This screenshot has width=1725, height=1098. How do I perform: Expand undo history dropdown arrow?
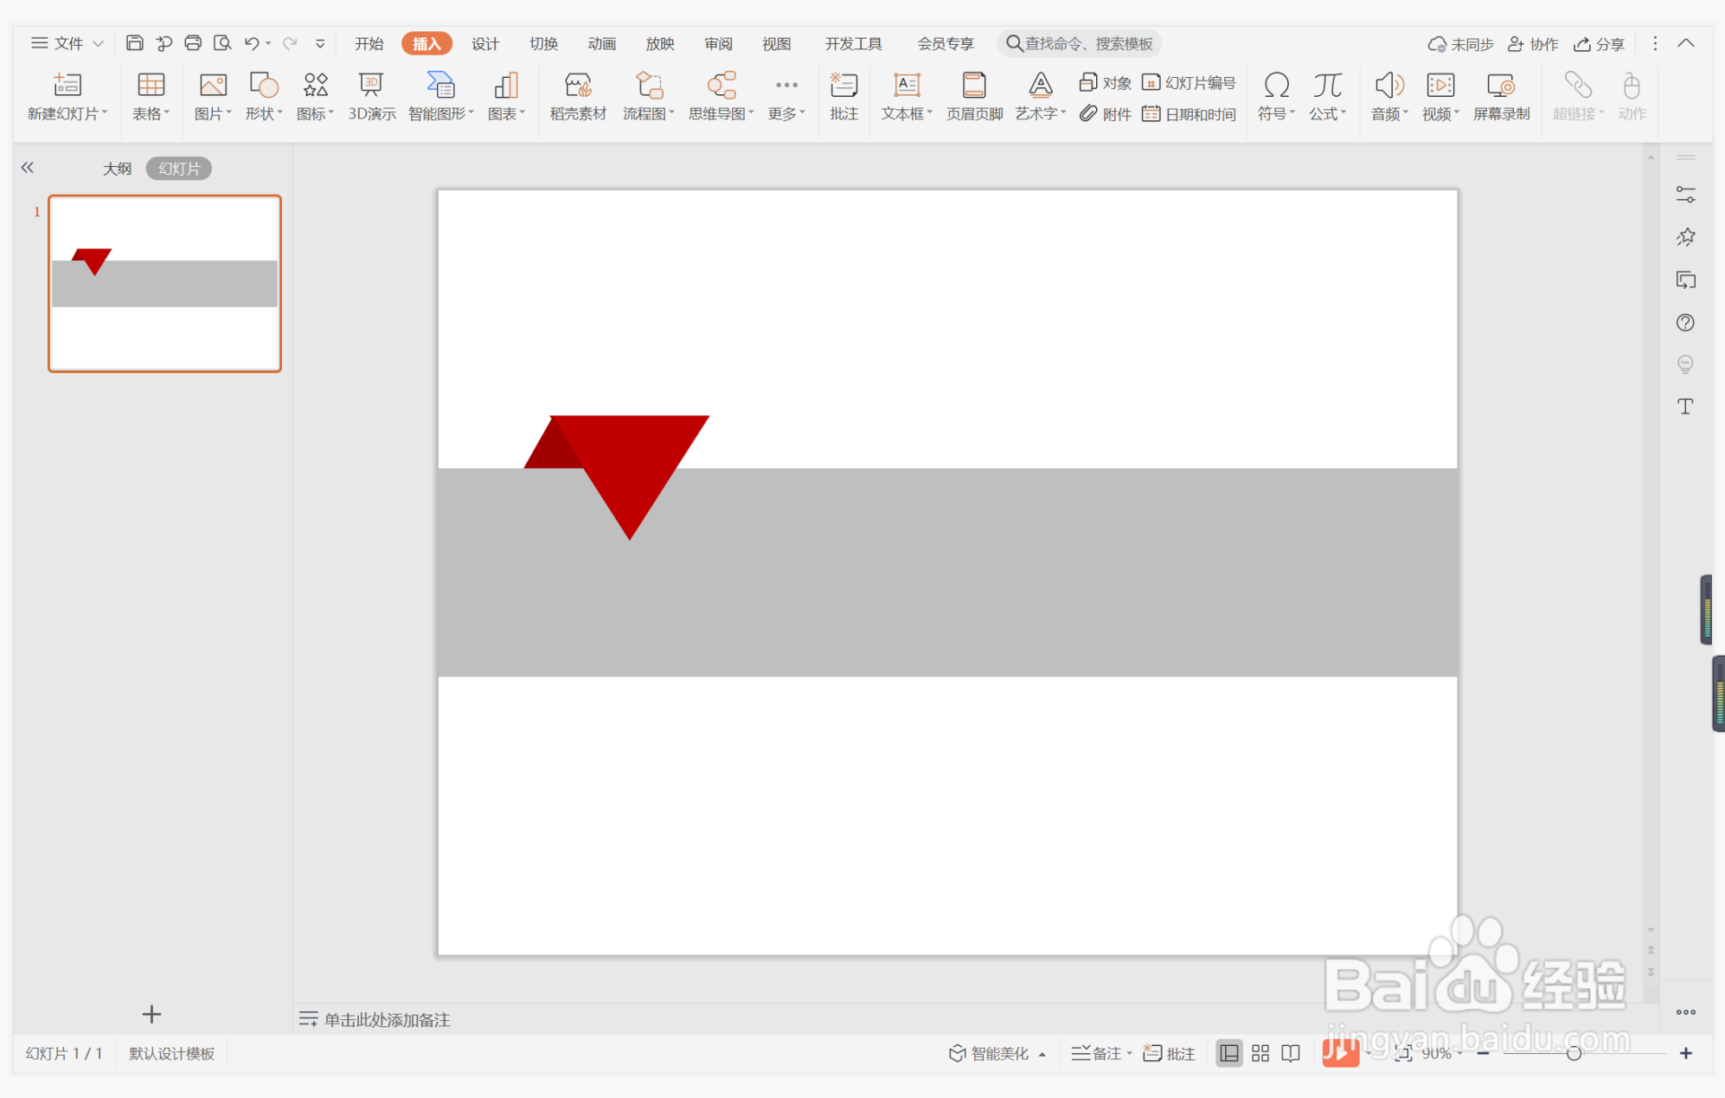click(x=268, y=43)
